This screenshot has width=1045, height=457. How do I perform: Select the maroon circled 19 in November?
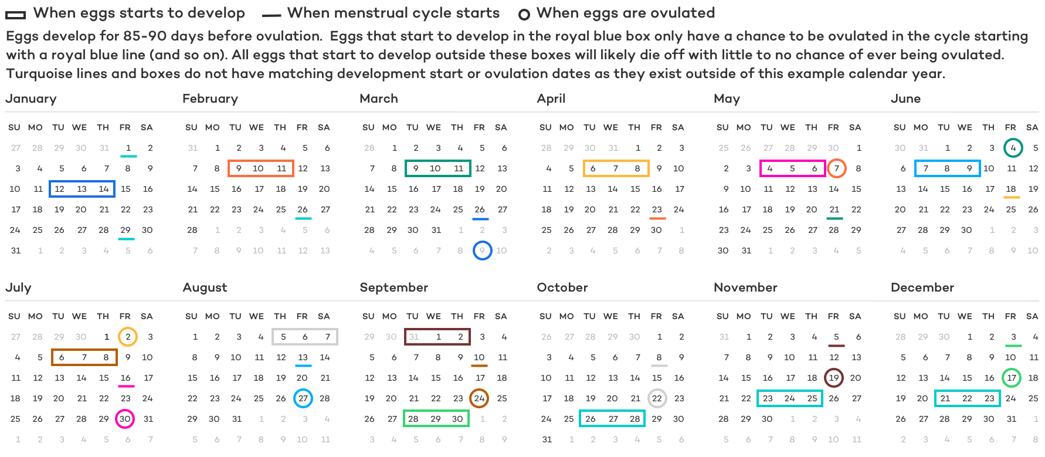coord(834,378)
